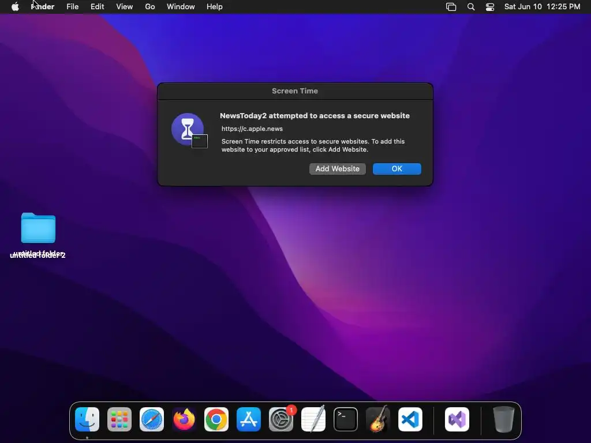Launch Safari from the Dock
This screenshot has width=591, height=443.
(x=152, y=419)
